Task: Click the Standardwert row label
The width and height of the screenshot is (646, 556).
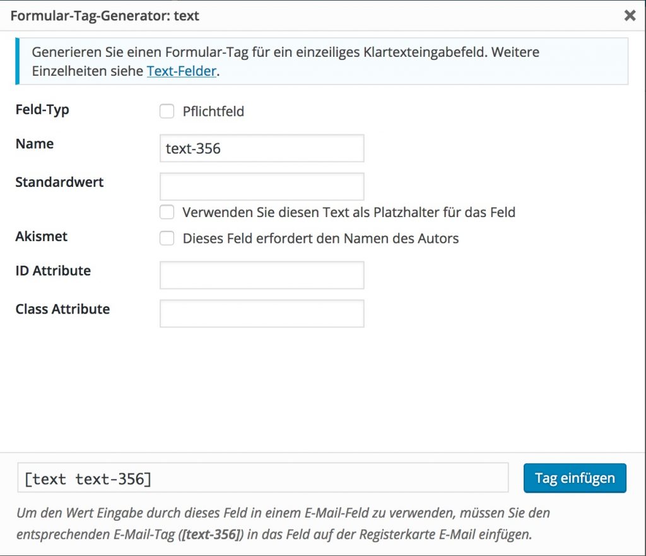Action: pos(59,182)
